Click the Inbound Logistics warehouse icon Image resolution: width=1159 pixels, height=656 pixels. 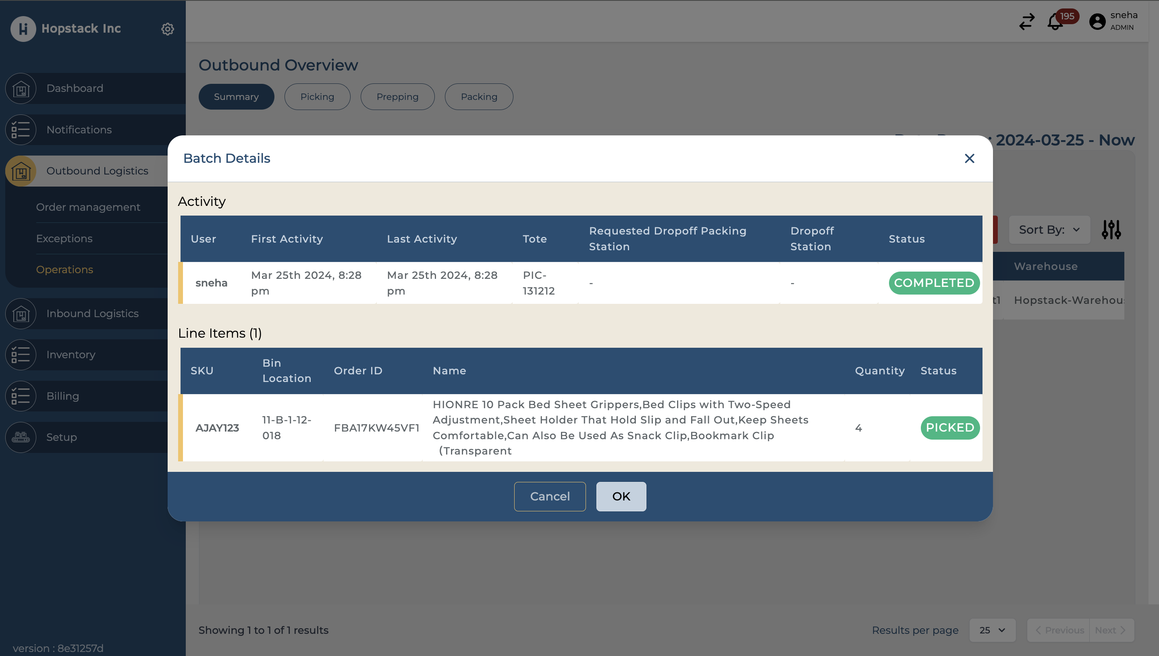point(21,313)
